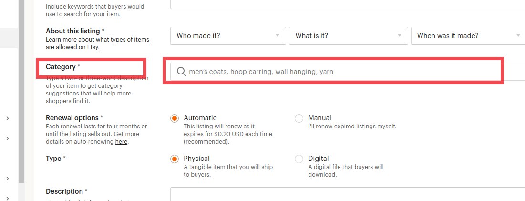Choose the Digital item type
The width and height of the screenshot is (525, 201).
[x=299, y=159]
